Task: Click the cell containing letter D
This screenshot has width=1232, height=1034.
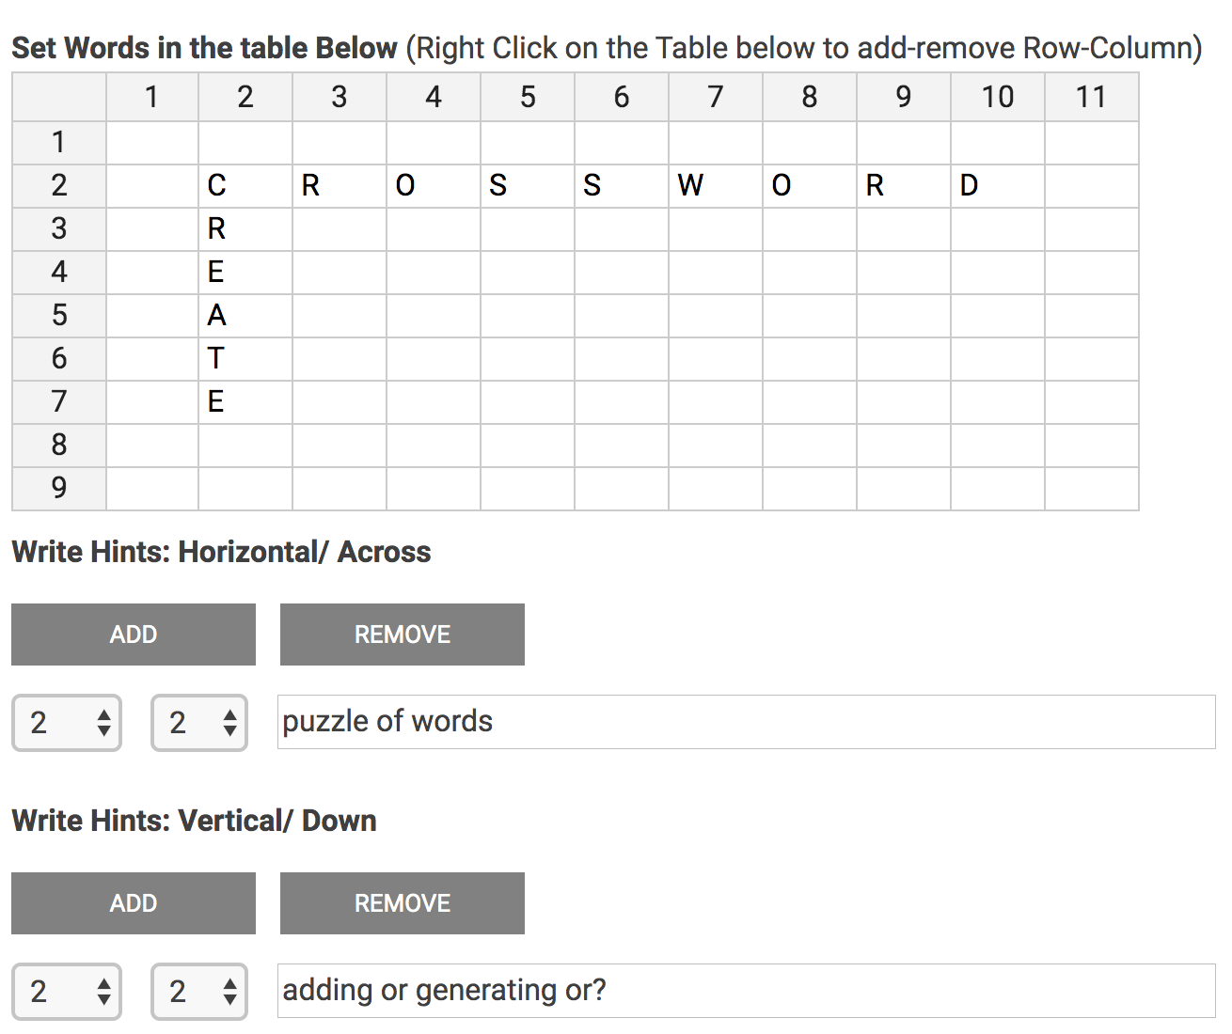Action: click(998, 185)
